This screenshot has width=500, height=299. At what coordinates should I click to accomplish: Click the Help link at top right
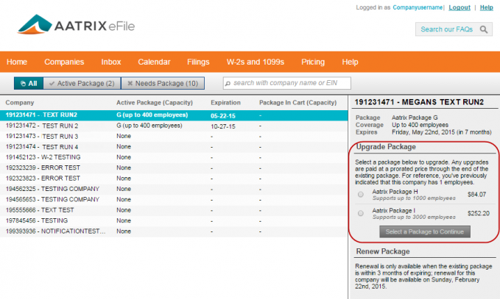(486, 7)
